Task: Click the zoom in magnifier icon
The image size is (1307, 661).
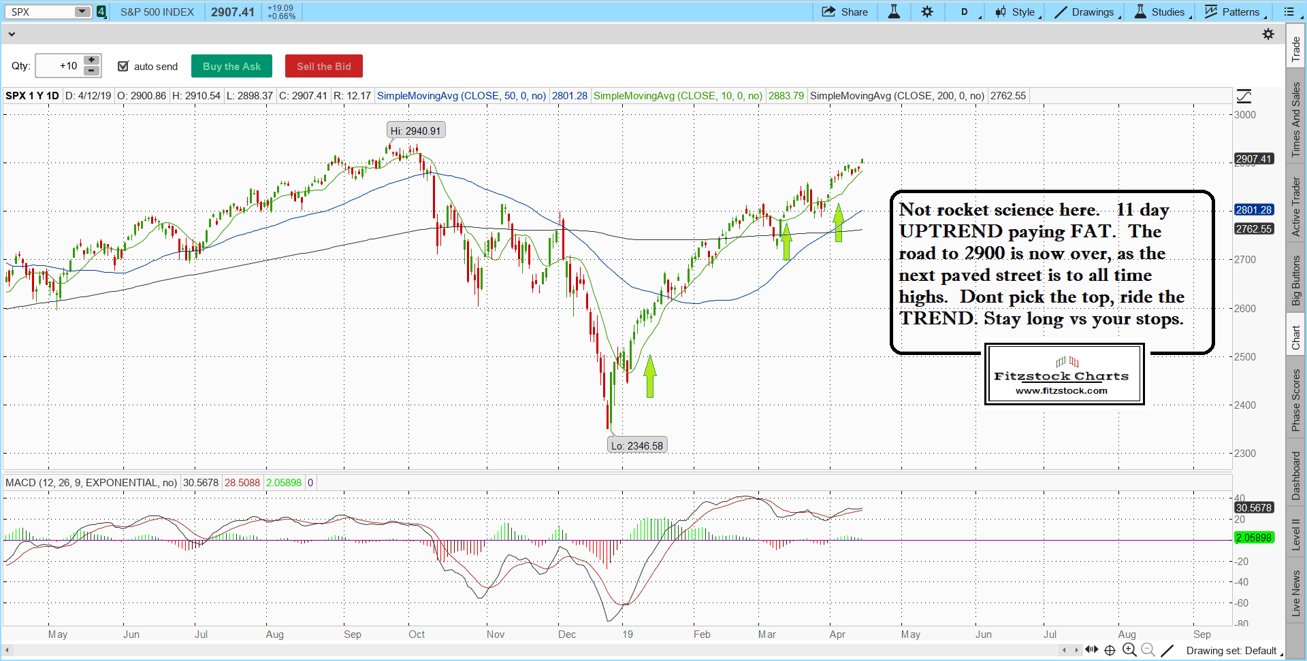Action: pyautogui.click(x=1129, y=650)
